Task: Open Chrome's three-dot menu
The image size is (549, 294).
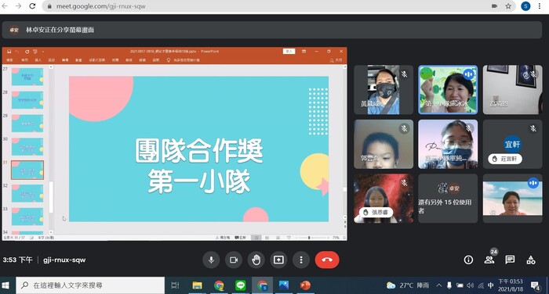Action: (x=540, y=6)
